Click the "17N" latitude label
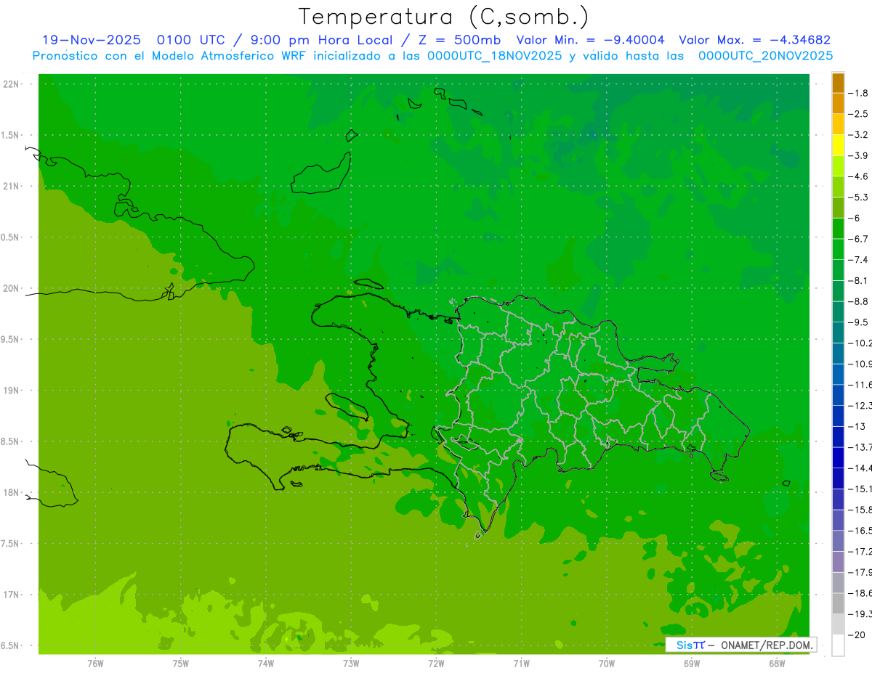This screenshot has width=872, height=673. pos(11,595)
